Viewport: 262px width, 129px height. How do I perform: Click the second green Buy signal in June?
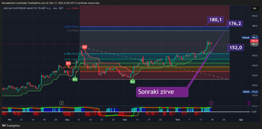point(133,82)
